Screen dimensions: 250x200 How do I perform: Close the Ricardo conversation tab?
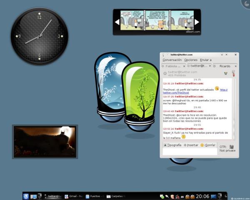coord(236,66)
